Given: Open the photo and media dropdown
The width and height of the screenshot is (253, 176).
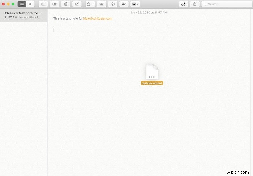Looking at the screenshot, I should click(x=135, y=4).
